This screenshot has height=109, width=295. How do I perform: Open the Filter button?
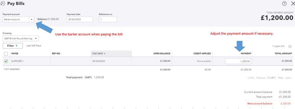click(13, 46)
